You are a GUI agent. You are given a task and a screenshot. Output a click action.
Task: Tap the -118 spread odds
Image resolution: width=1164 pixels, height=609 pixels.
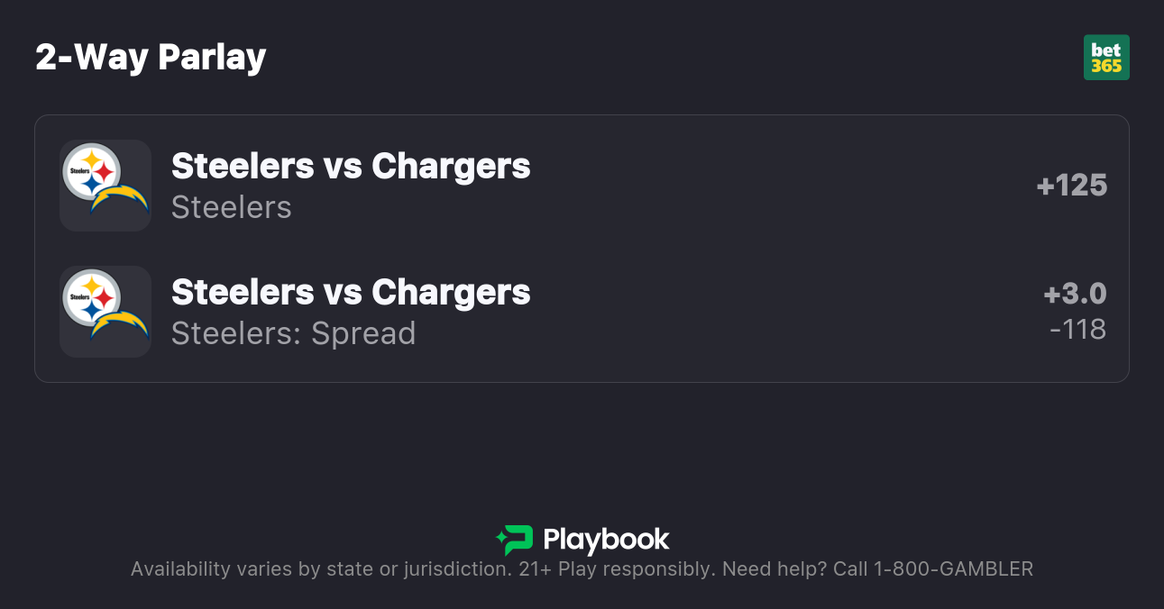pyautogui.click(x=1077, y=330)
